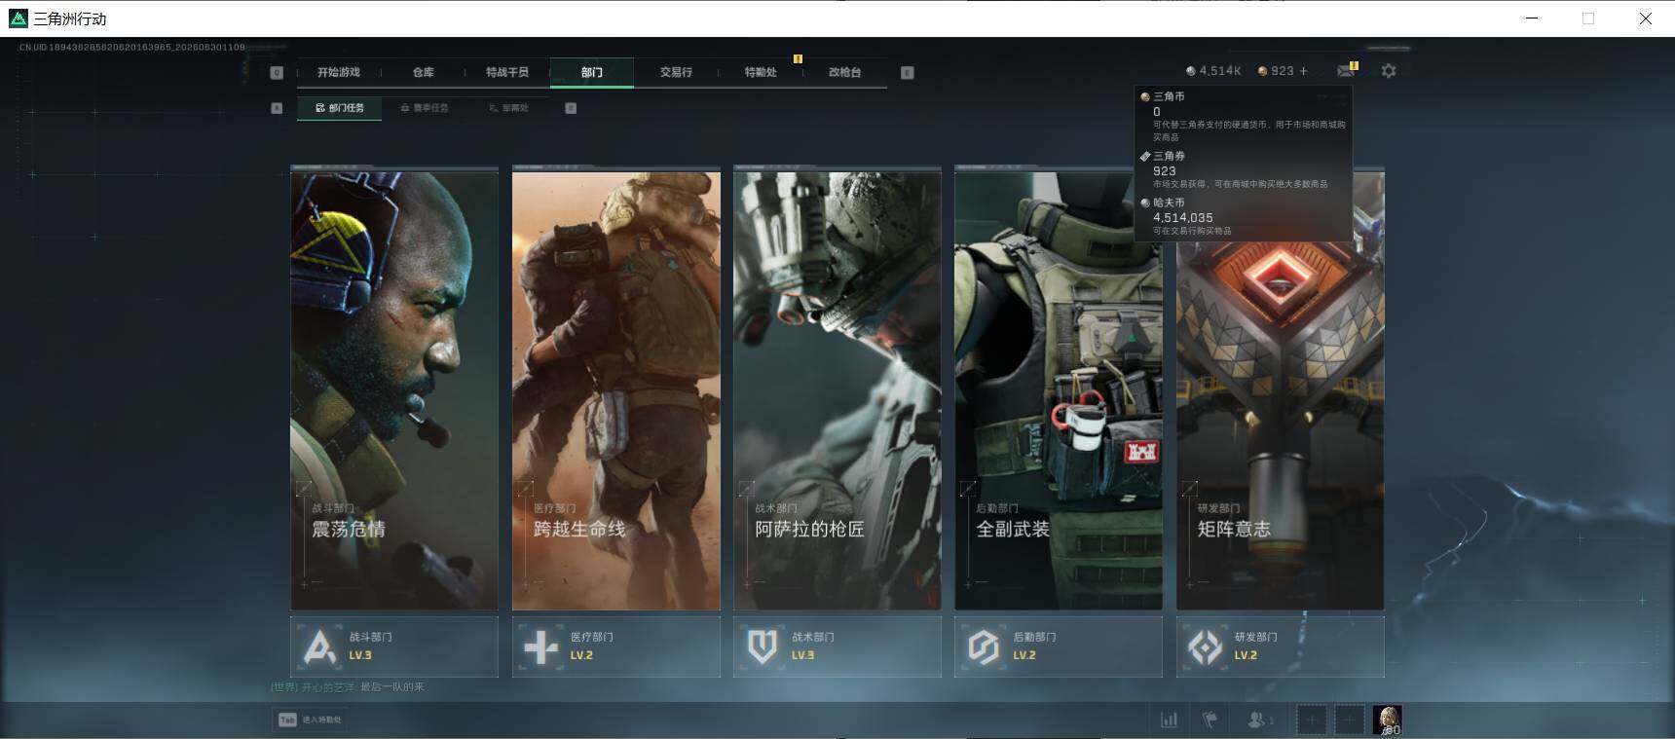
Task: Open the statistics bar chart icon
Action: (1170, 720)
